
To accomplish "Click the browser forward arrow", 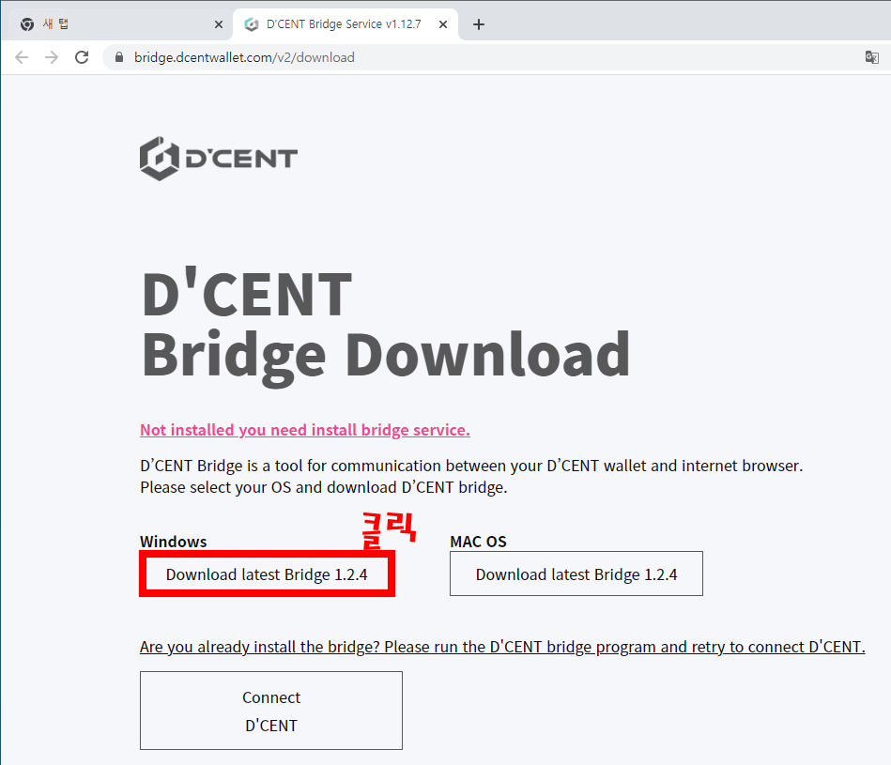I will point(52,57).
